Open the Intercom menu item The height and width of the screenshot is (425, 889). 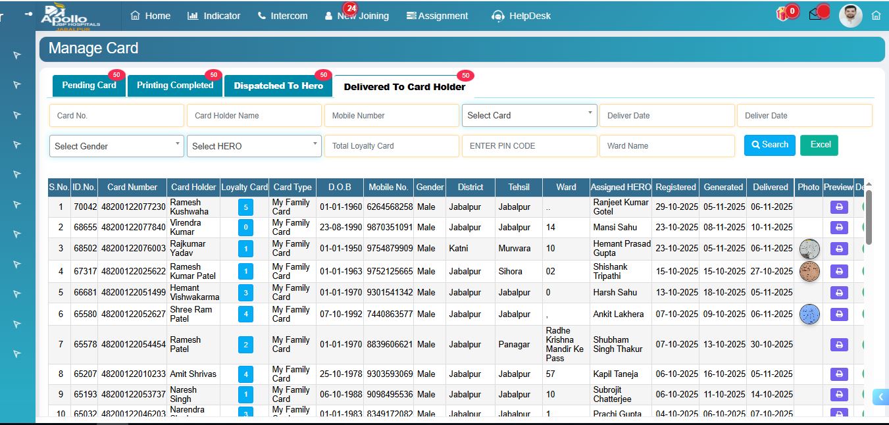[282, 16]
